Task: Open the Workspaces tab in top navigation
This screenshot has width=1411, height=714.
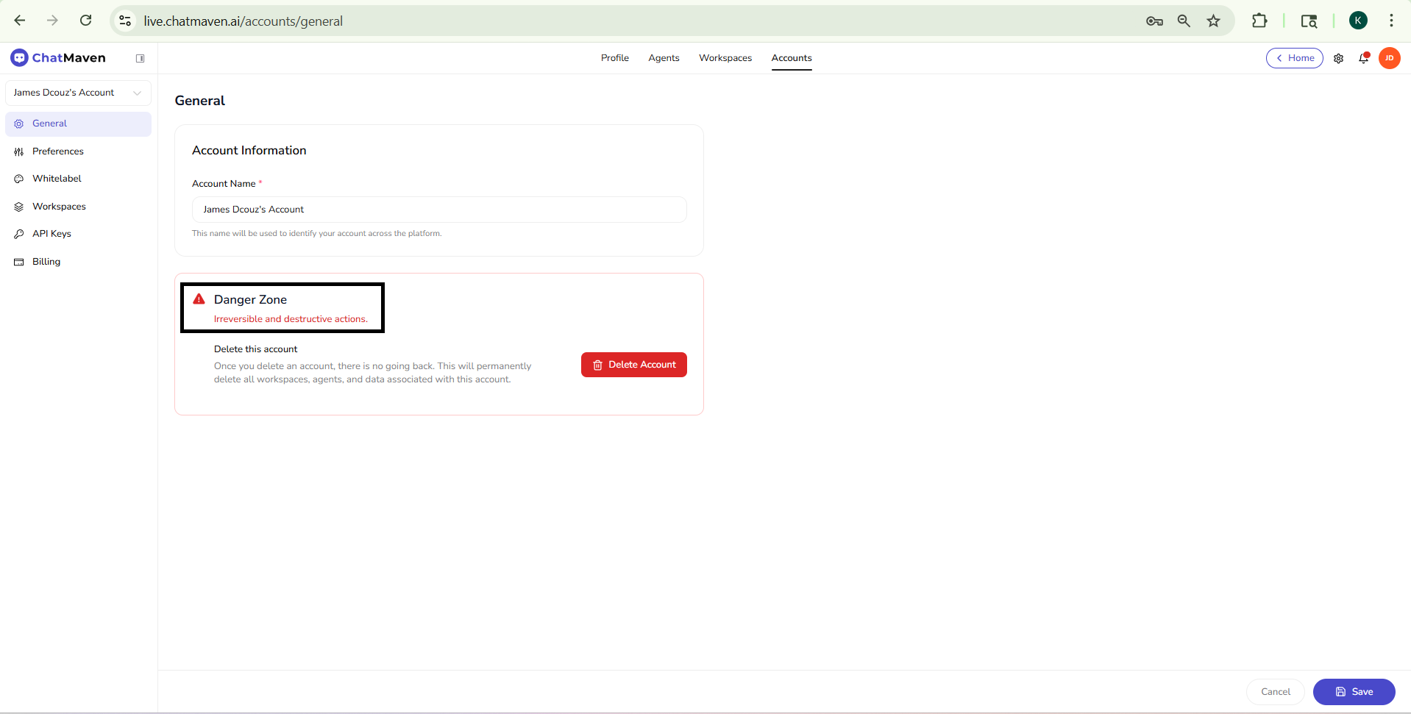Action: 725,58
